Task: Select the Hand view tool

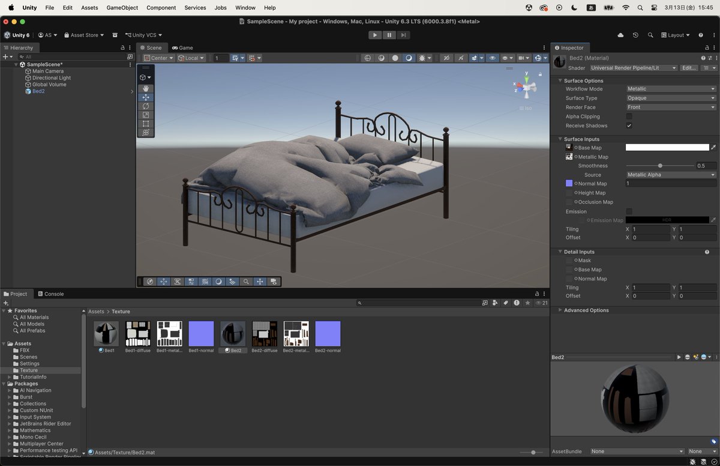Action: (146, 88)
